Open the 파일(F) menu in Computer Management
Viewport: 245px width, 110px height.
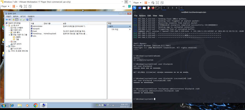[x=9, y=16]
